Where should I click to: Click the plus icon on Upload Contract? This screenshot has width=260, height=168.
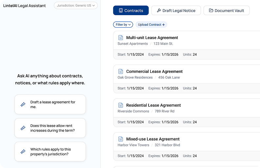163,25
